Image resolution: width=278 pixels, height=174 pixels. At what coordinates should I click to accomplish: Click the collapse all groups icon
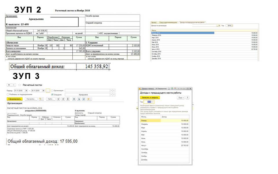pos(63,99)
